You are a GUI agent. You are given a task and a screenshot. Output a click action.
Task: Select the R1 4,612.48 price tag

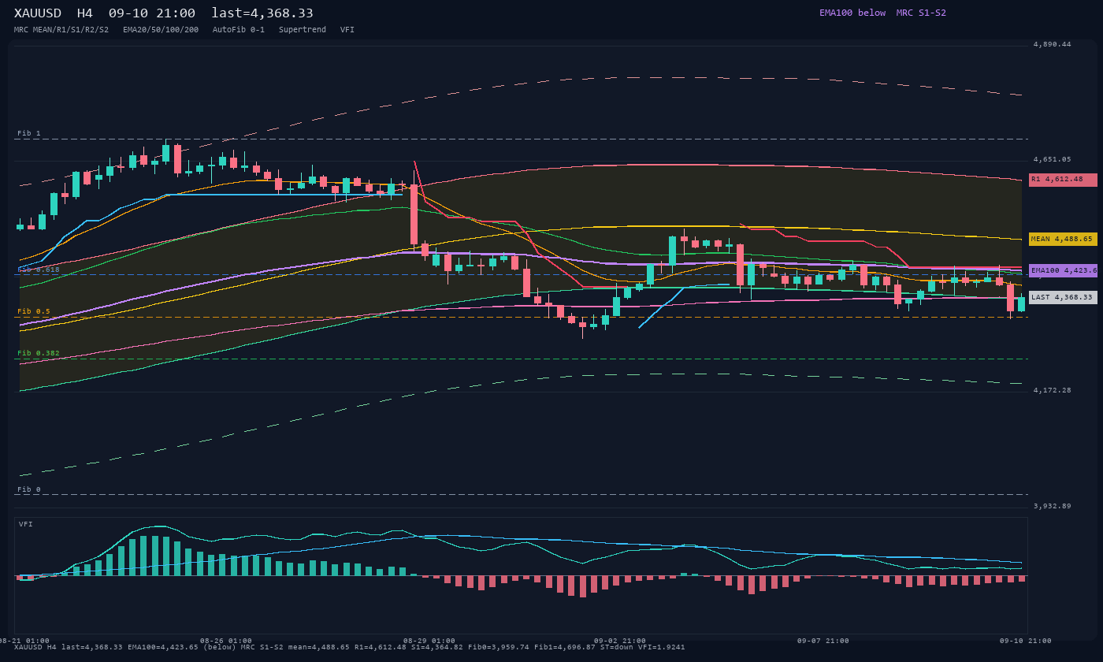click(1063, 180)
